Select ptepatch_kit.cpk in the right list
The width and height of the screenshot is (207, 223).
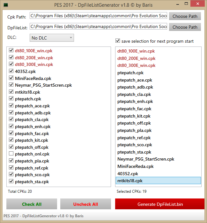158,116
